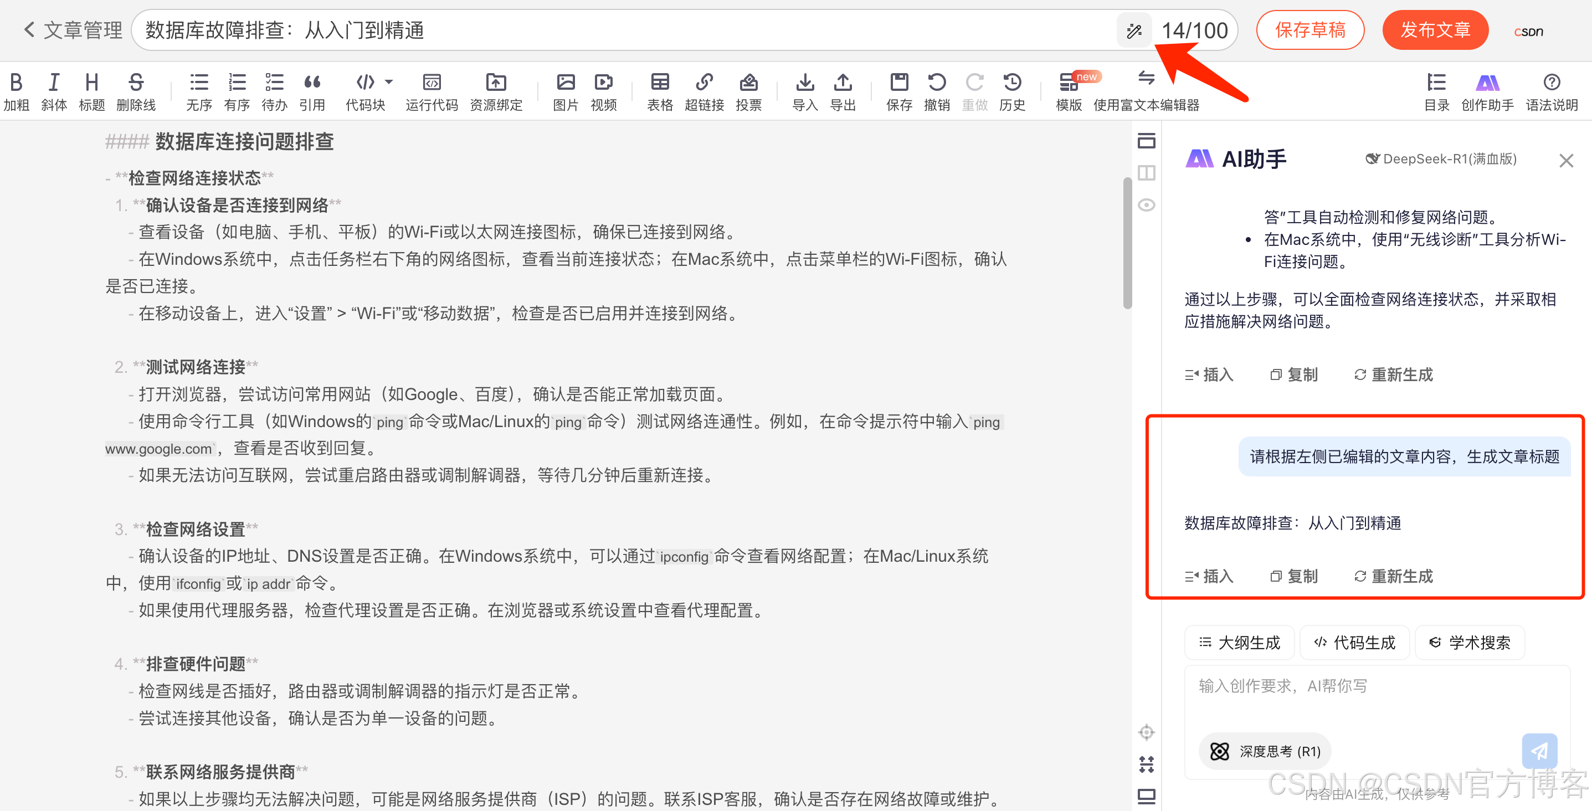Expand the 代码块 language dropdown arrow
The image size is (1592, 811).
tap(389, 81)
